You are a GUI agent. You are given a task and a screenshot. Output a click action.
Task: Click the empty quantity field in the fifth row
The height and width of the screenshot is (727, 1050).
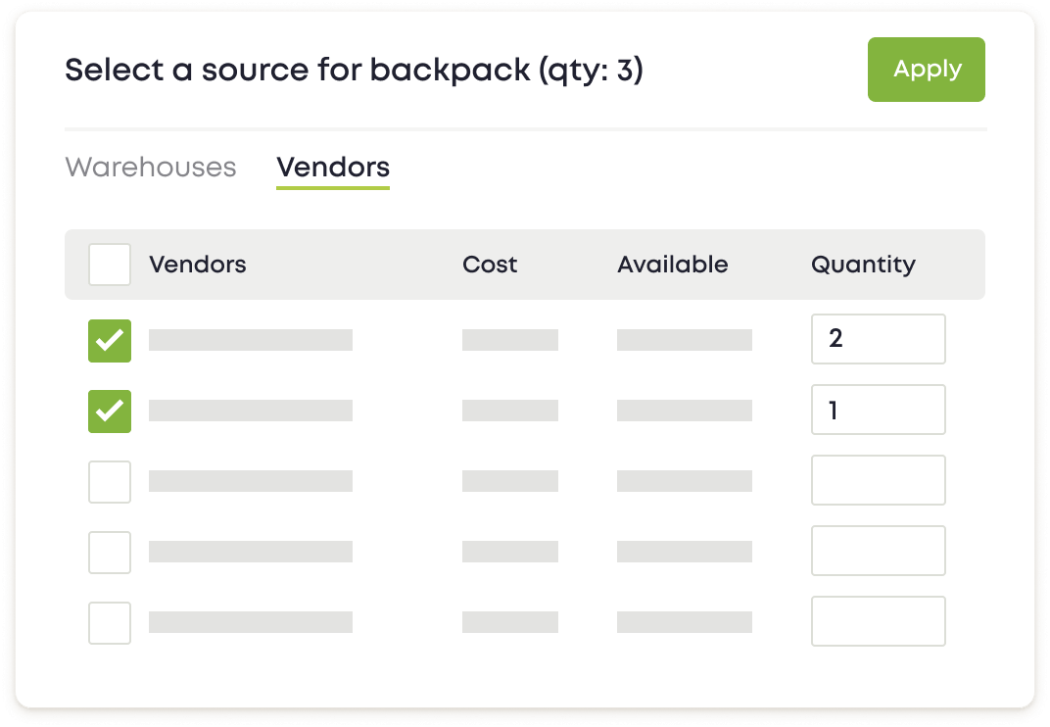[879, 621]
